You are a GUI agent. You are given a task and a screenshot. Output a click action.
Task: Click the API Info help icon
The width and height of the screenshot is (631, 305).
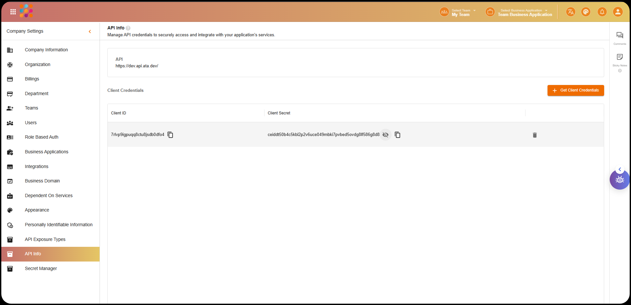[x=128, y=28]
